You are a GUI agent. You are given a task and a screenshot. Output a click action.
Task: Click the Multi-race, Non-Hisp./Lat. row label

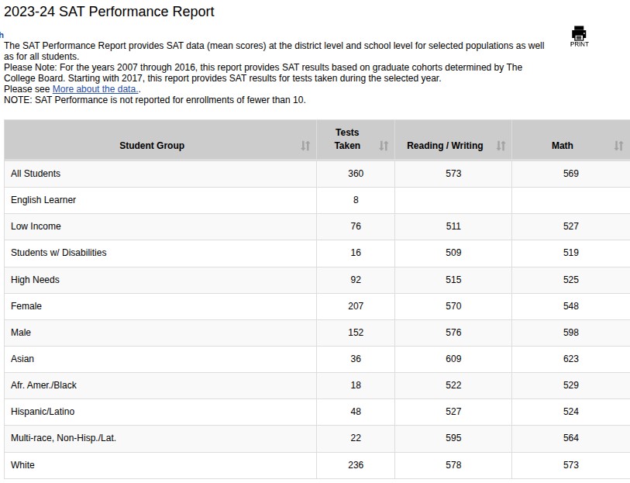[64, 438]
